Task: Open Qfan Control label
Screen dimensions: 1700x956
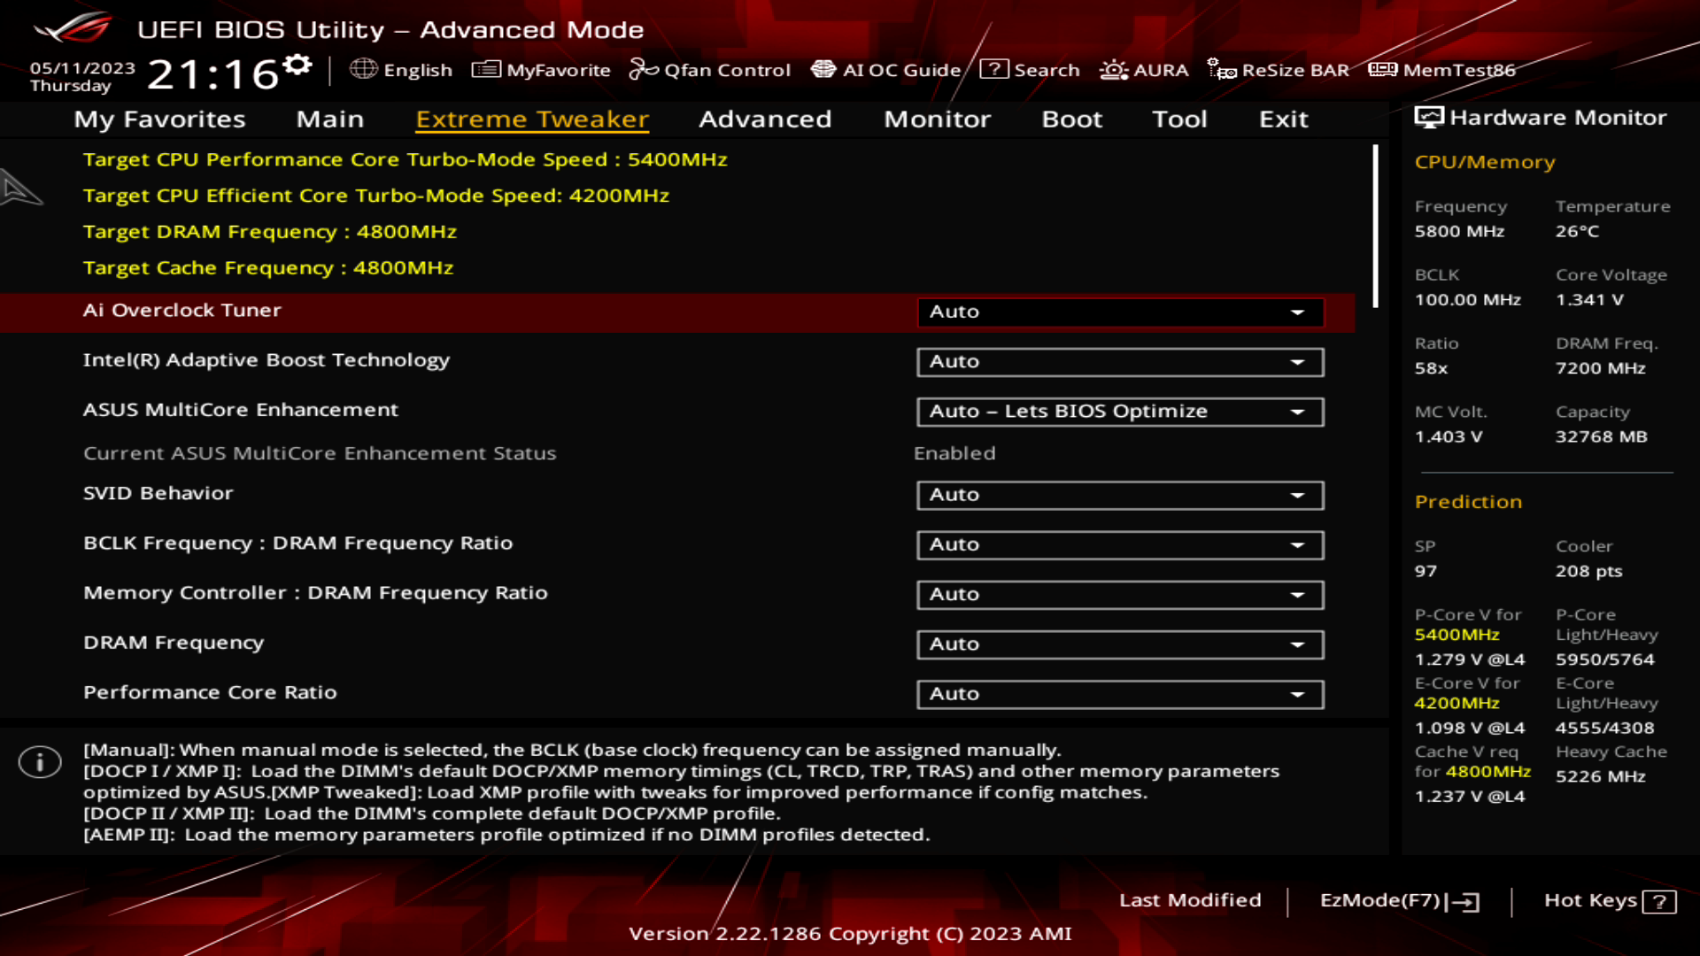Action: [727, 70]
